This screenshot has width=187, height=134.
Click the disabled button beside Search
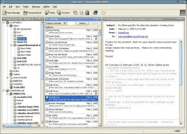(x=95, y=23)
